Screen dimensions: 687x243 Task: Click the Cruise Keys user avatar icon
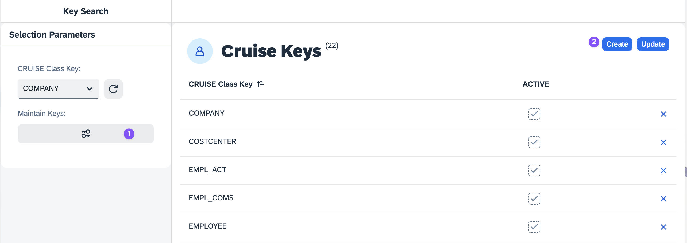(x=200, y=51)
